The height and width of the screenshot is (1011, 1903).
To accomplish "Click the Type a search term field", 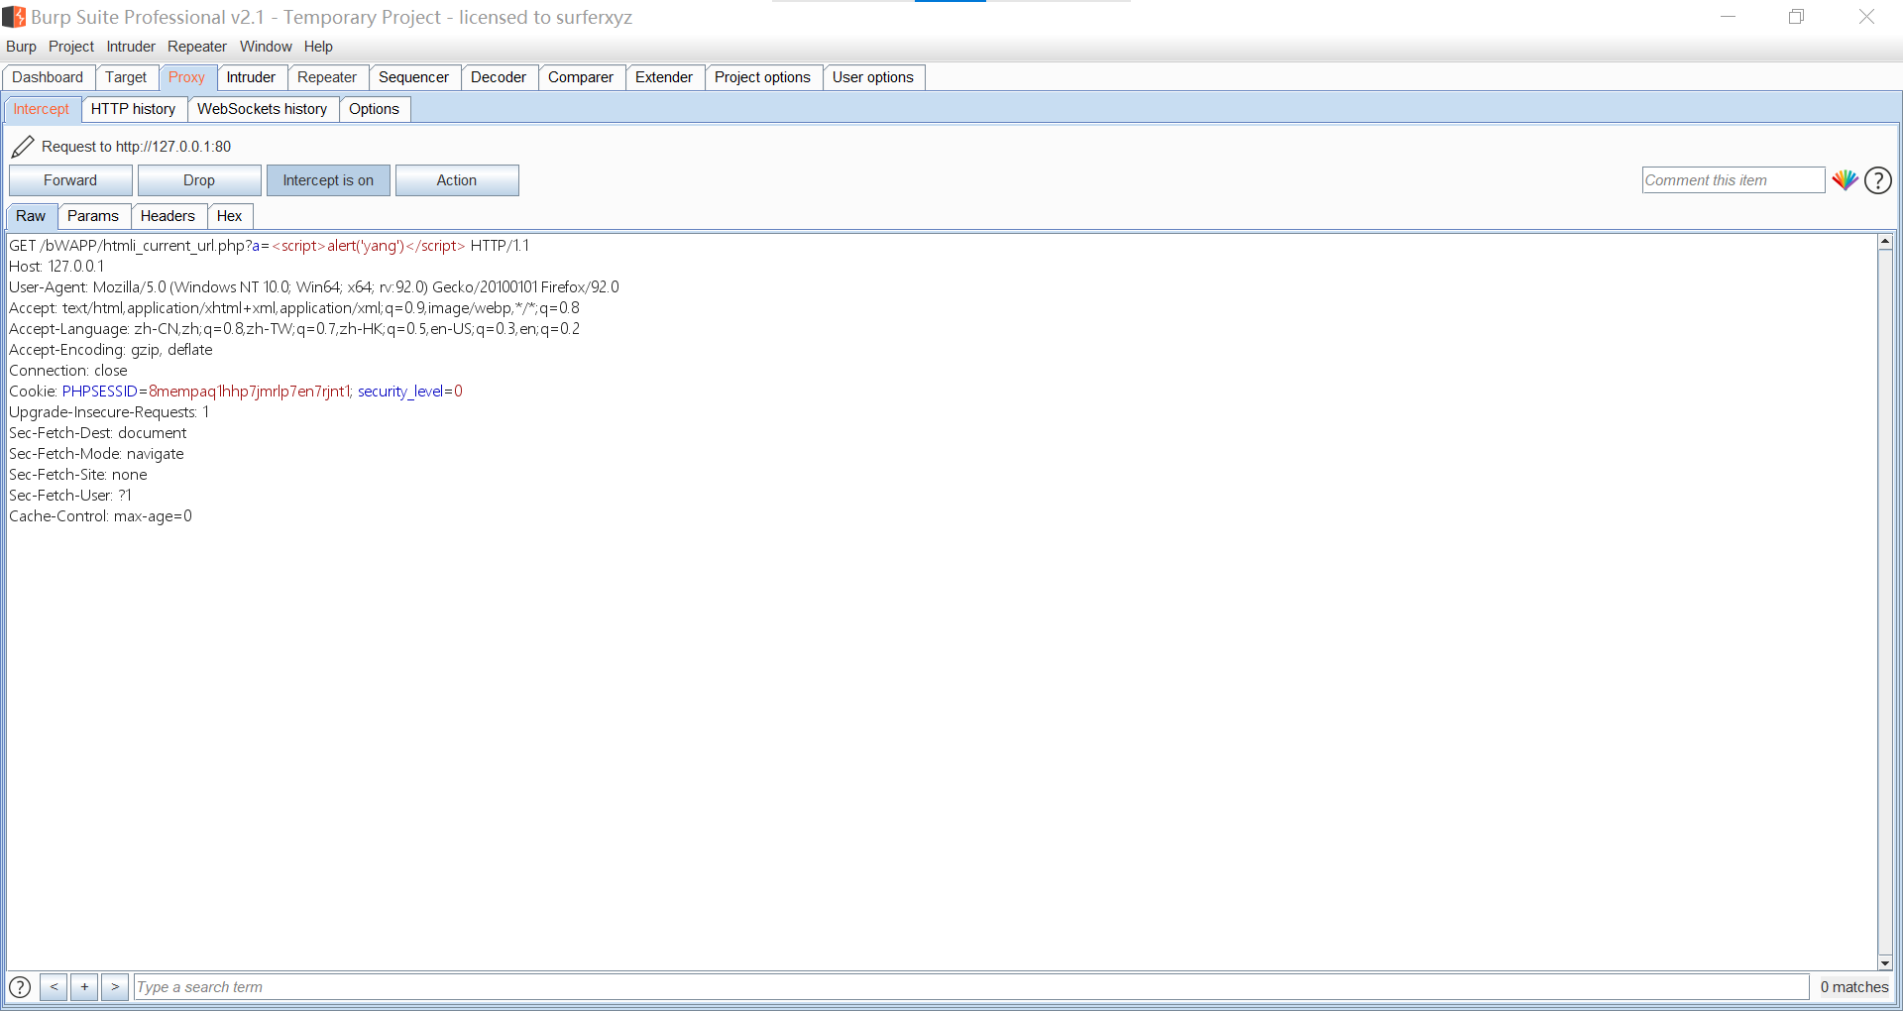I will point(970,987).
